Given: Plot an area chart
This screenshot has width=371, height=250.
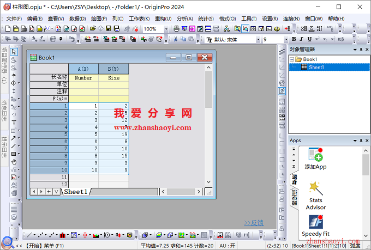Looking at the screenshot, I should coord(96,235).
